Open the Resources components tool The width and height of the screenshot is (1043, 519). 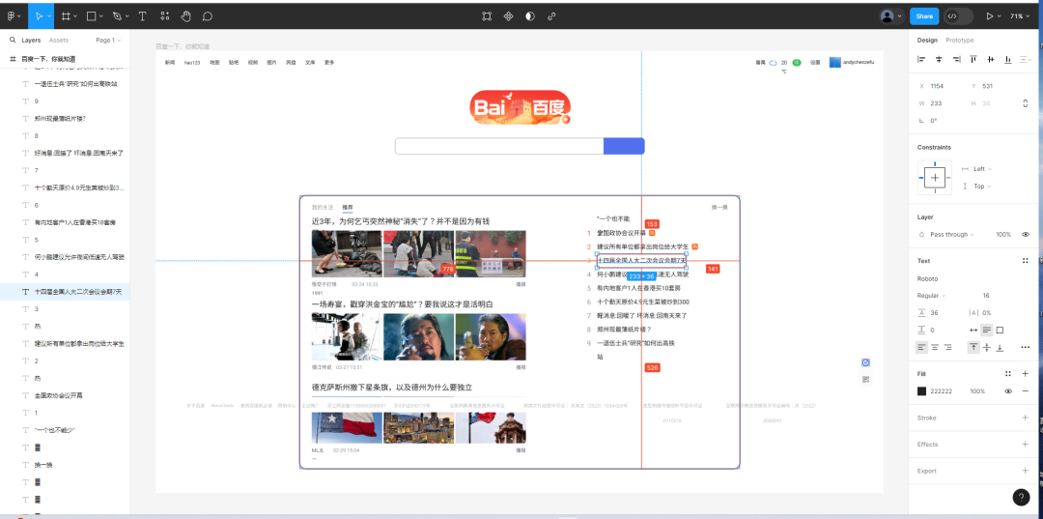[165, 16]
